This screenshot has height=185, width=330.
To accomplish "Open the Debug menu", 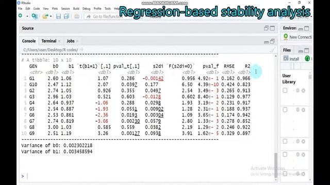I will (x=86, y=9).
